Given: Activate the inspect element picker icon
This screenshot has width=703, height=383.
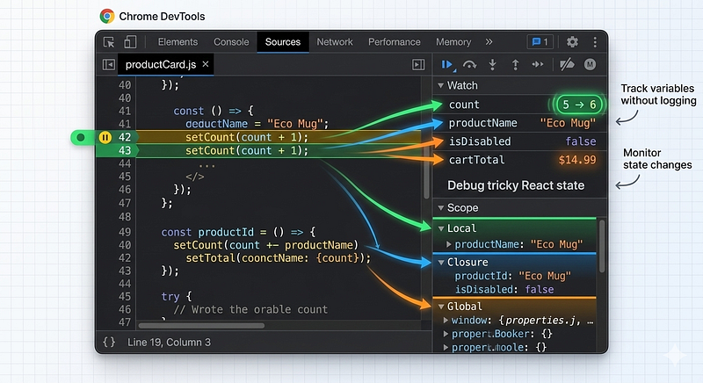Looking at the screenshot, I should (x=109, y=42).
